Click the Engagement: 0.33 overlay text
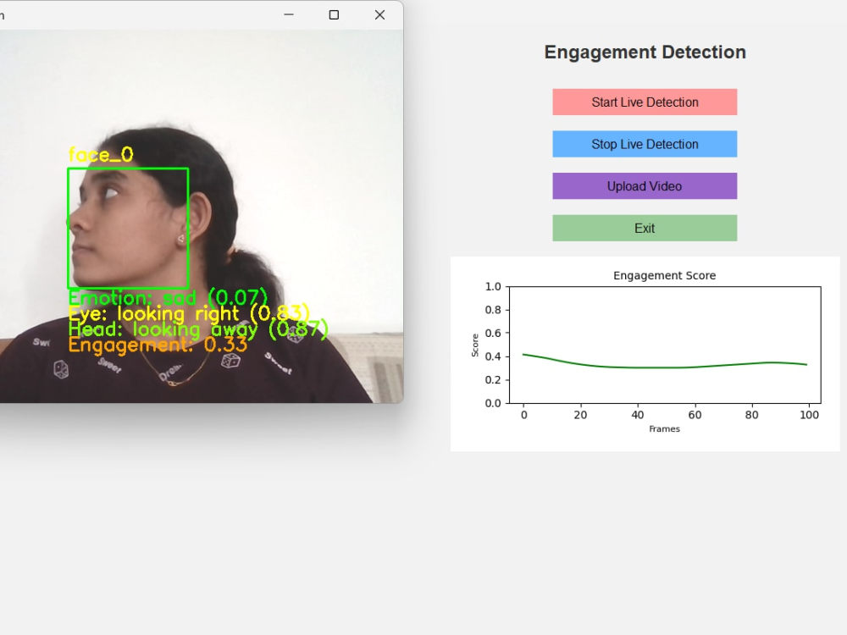Viewport: 847px width, 635px height. (158, 345)
